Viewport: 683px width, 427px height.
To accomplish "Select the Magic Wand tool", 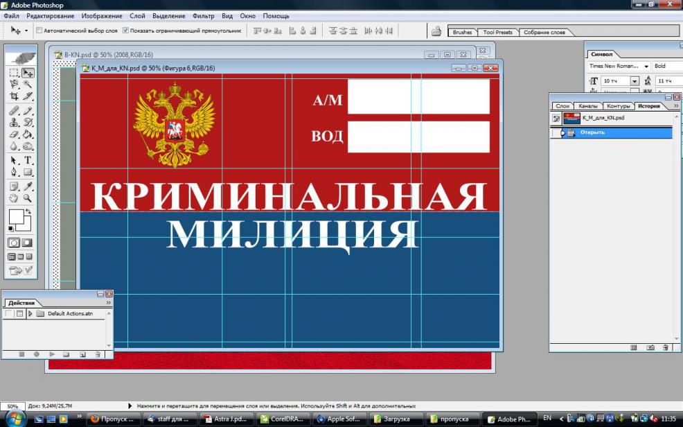I will (x=28, y=84).
